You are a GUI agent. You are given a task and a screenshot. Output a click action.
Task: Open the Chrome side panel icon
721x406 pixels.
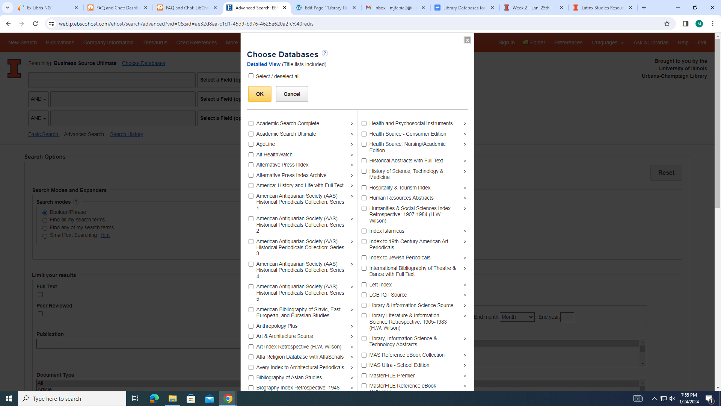coord(685,24)
